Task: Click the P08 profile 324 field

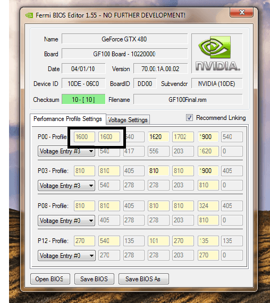Action: pyautogui.click(x=208, y=206)
